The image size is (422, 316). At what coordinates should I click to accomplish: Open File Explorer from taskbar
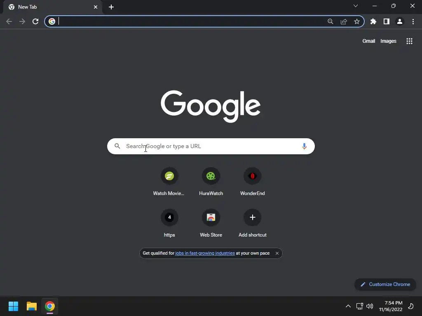[x=31, y=306]
